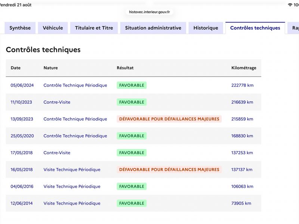Tap the histovec.interieur.gouv.fr address bar
This screenshot has width=299, height=224.
point(149,12)
